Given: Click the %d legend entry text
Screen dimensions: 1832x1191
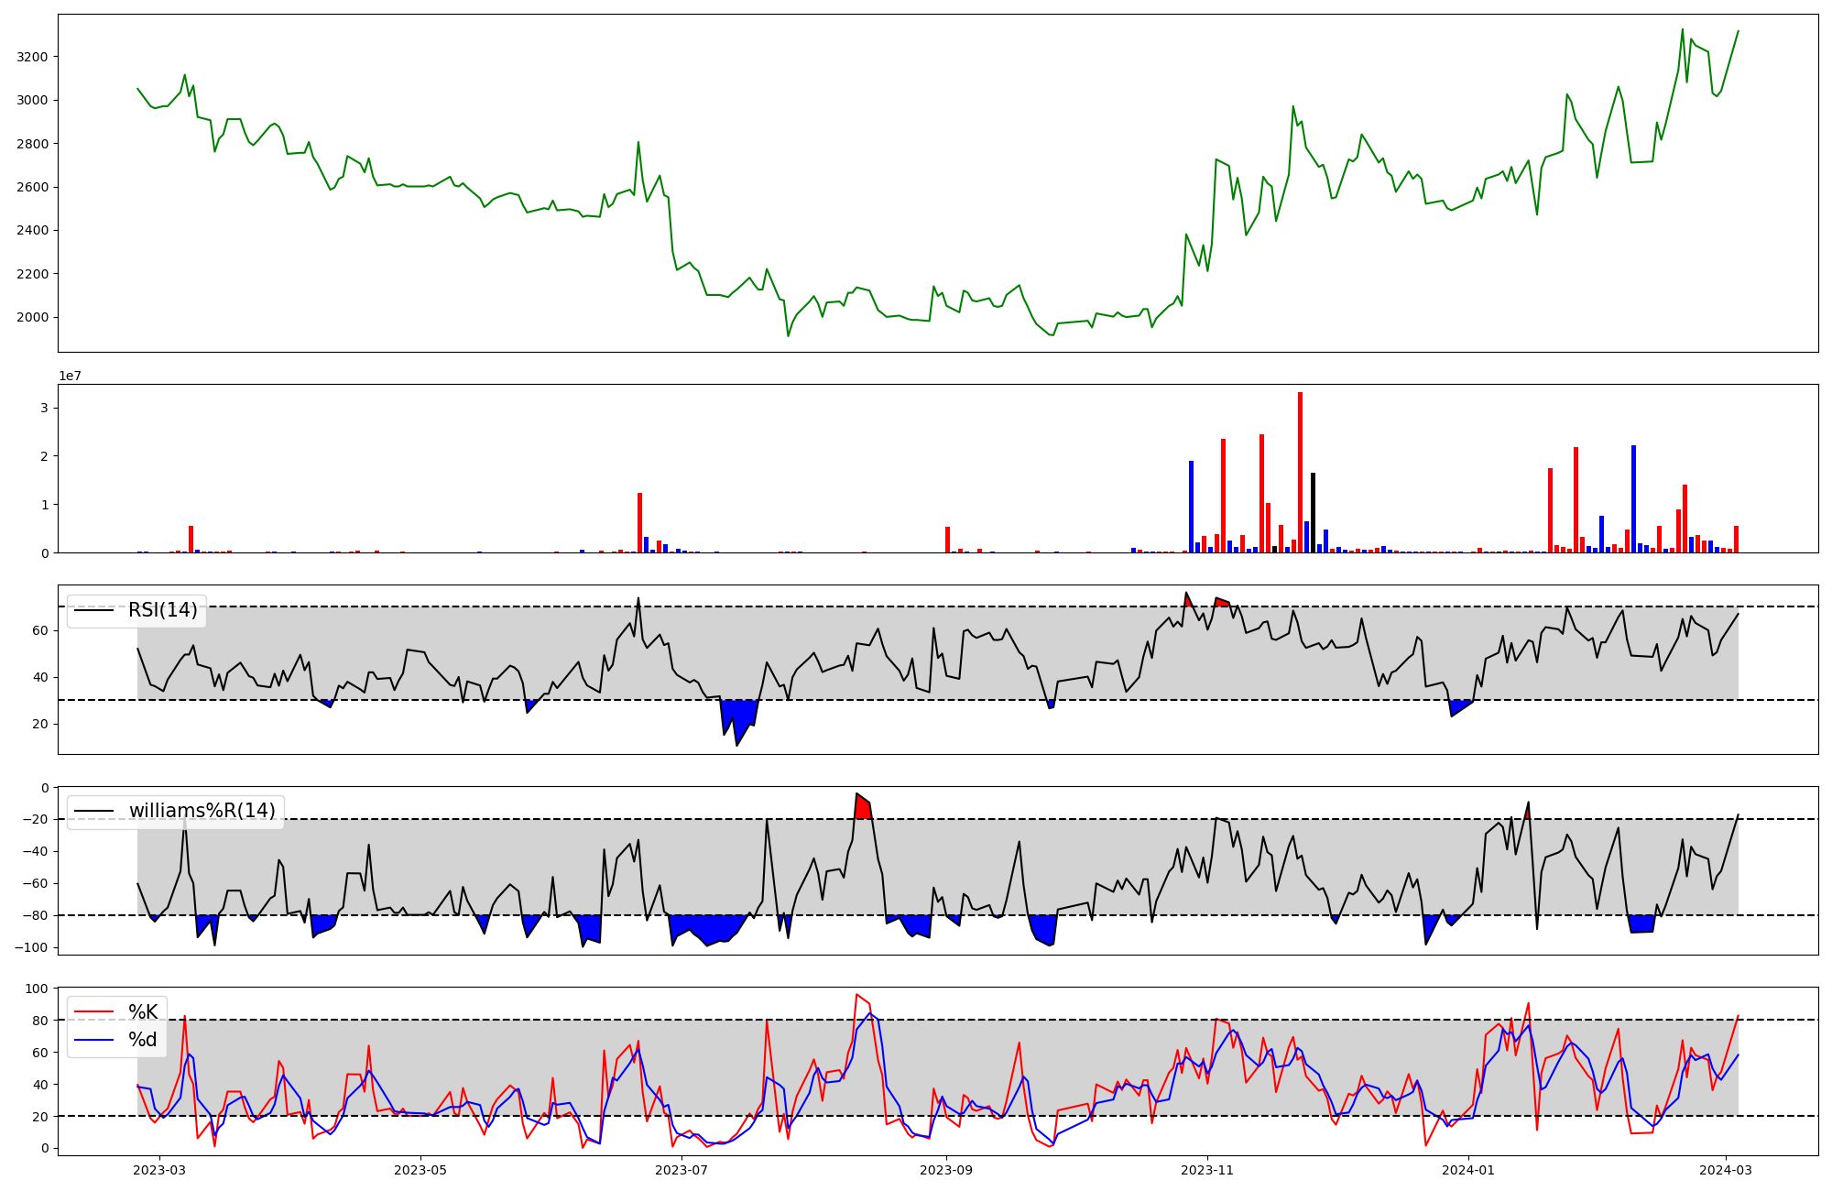Looking at the screenshot, I should pyautogui.click(x=143, y=1040).
